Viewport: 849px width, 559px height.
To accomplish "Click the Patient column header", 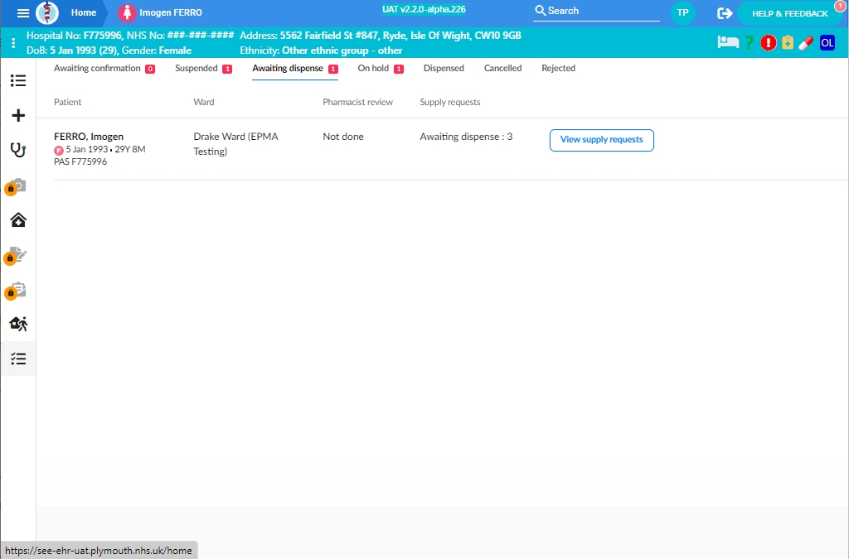I will point(68,102).
